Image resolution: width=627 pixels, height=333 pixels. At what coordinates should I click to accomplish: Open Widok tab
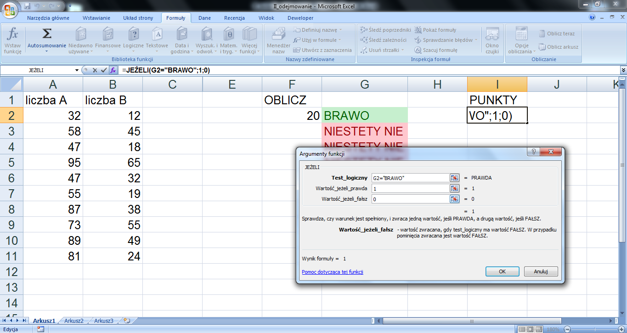point(266,18)
